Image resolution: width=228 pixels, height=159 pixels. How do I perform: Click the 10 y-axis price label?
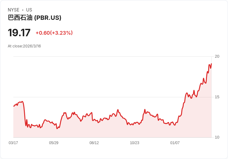pyautogui.click(x=217, y=137)
